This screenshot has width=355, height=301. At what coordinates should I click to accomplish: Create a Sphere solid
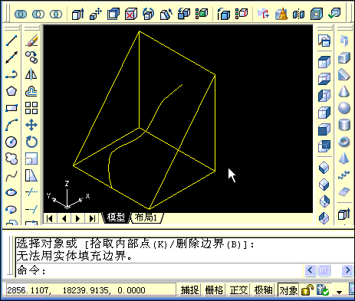point(344,108)
